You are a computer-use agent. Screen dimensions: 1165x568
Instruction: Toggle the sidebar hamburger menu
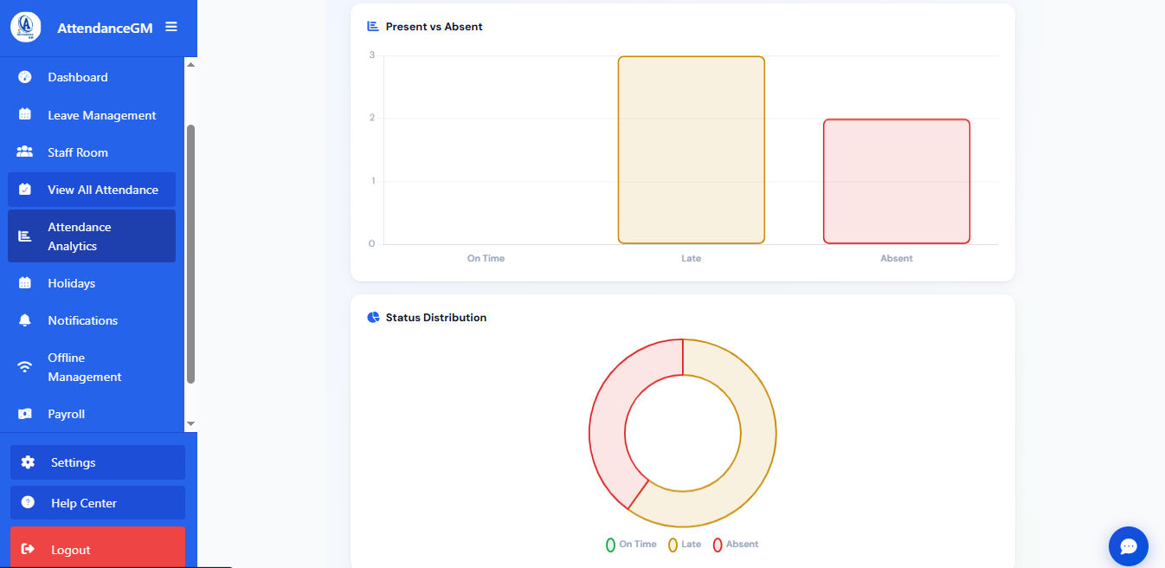pyautogui.click(x=171, y=27)
